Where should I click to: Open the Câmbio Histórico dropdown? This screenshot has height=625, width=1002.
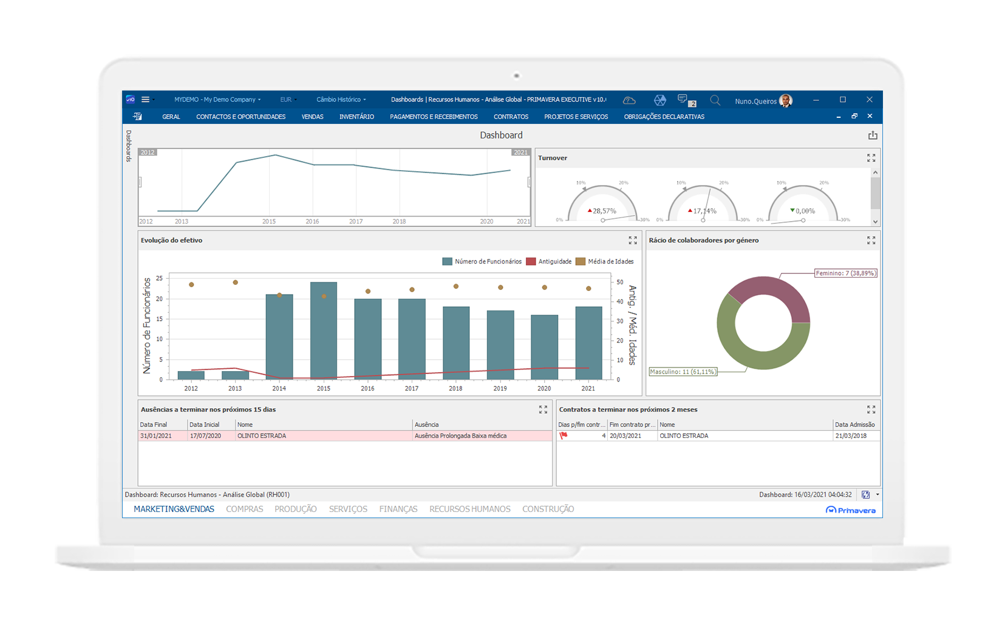341,100
